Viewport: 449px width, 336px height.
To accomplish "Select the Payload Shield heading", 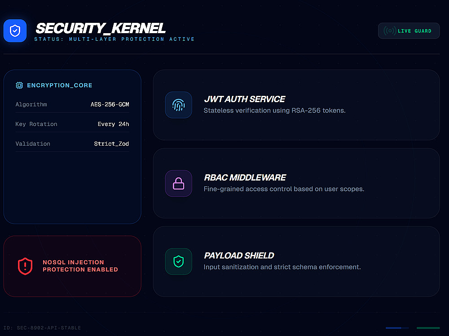I will pos(239,256).
